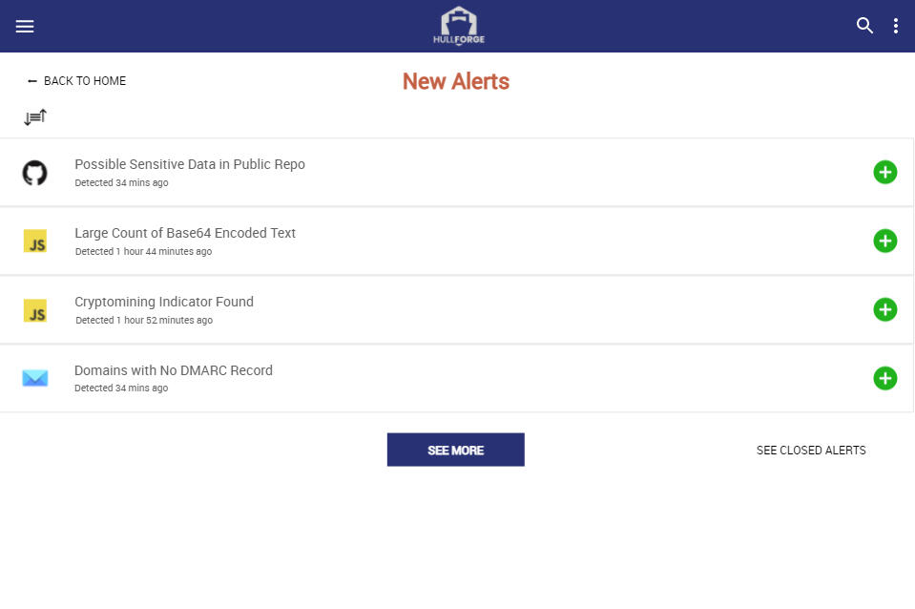Viewport: 915px width, 609px height.
Task: Go back to home
Action: (76, 81)
